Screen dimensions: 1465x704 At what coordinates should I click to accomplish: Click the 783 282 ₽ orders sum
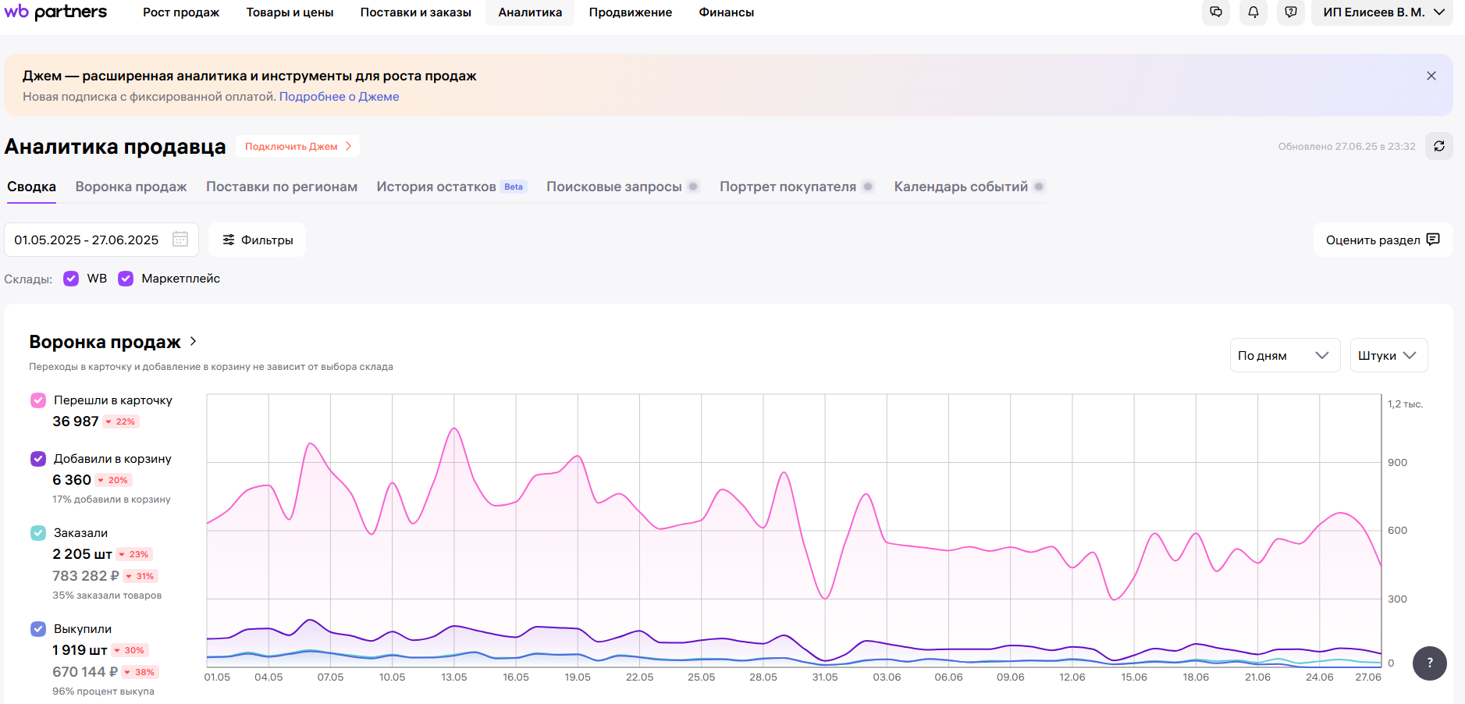point(86,576)
